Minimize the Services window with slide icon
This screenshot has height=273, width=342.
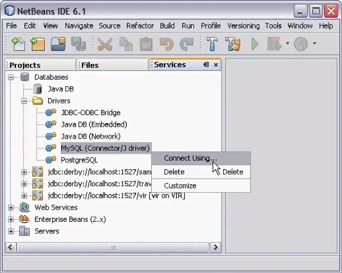tap(206, 65)
